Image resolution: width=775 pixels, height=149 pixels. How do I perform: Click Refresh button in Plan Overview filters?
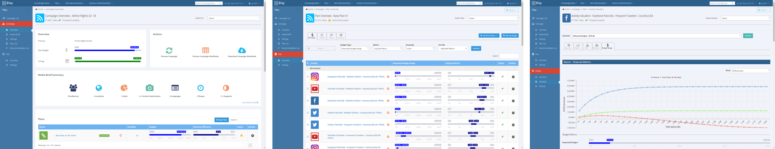click(x=476, y=48)
